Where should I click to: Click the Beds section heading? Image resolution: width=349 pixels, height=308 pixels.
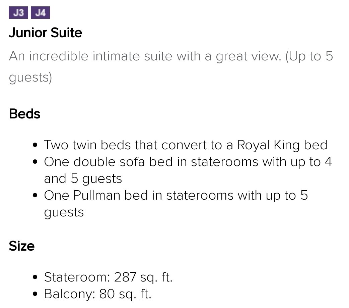pyautogui.click(x=24, y=114)
